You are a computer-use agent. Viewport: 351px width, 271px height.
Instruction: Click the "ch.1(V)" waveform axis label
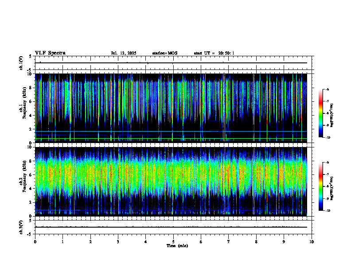(21, 63)
